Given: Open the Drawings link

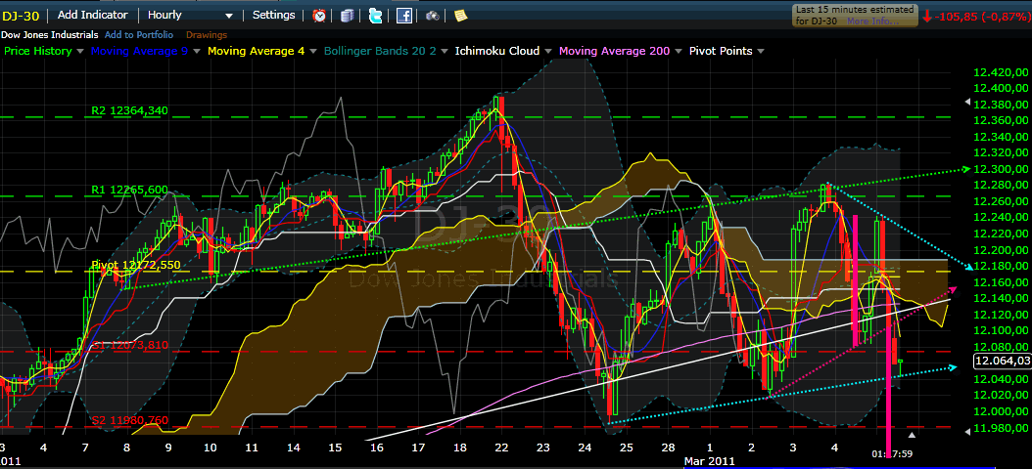Looking at the screenshot, I should 207,35.
